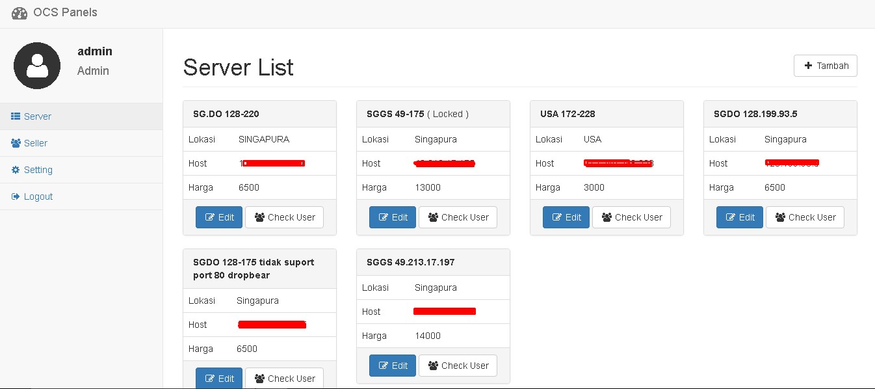The width and height of the screenshot is (875, 389).
Task: Click the Server List page heading
Action: point(238,67)
